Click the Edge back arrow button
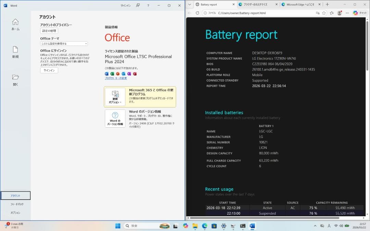The height and width of the screenshot is (231, 370). point(189,13)
